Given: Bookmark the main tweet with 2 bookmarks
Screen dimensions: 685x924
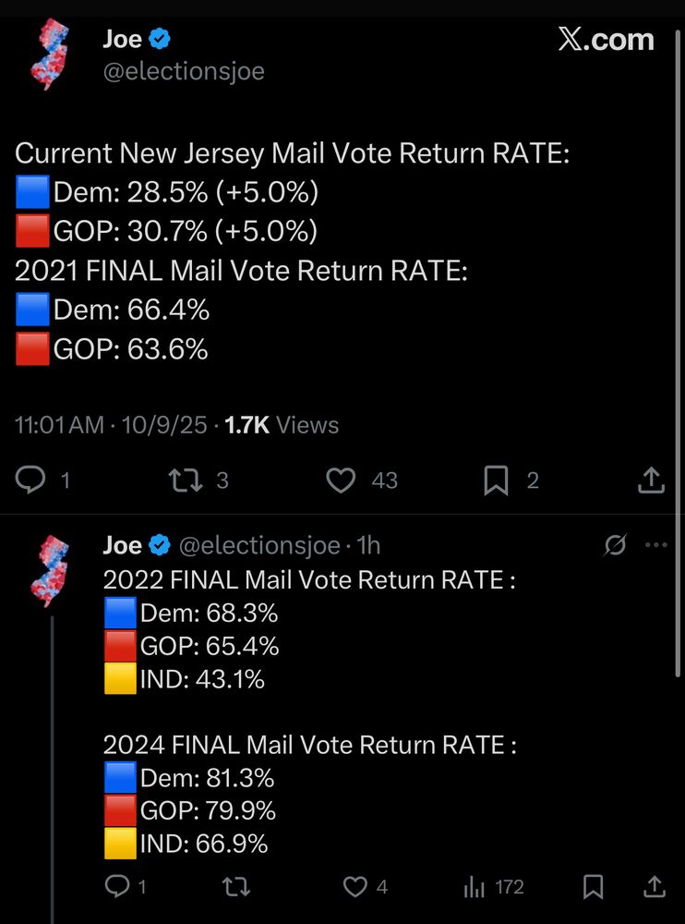Looking at the screenshot, I should (x=497, y=480).
